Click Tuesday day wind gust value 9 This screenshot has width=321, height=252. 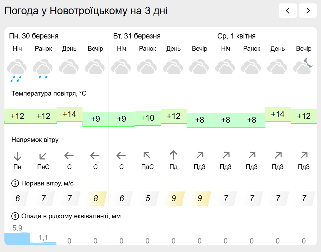coord(174,198)
